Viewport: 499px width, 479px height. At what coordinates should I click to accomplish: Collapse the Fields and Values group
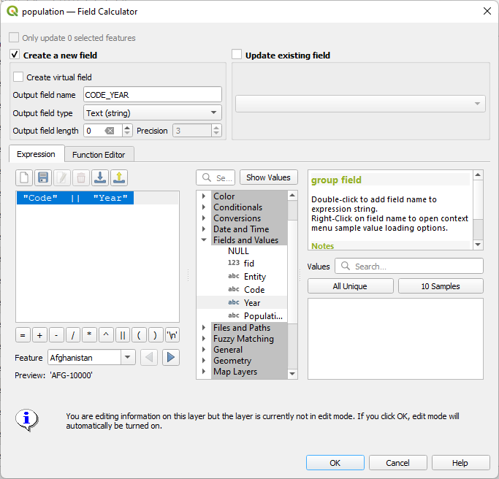coord(204,239)
